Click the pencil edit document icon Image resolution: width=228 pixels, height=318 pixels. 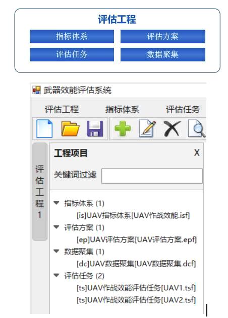tap(148, 128)
